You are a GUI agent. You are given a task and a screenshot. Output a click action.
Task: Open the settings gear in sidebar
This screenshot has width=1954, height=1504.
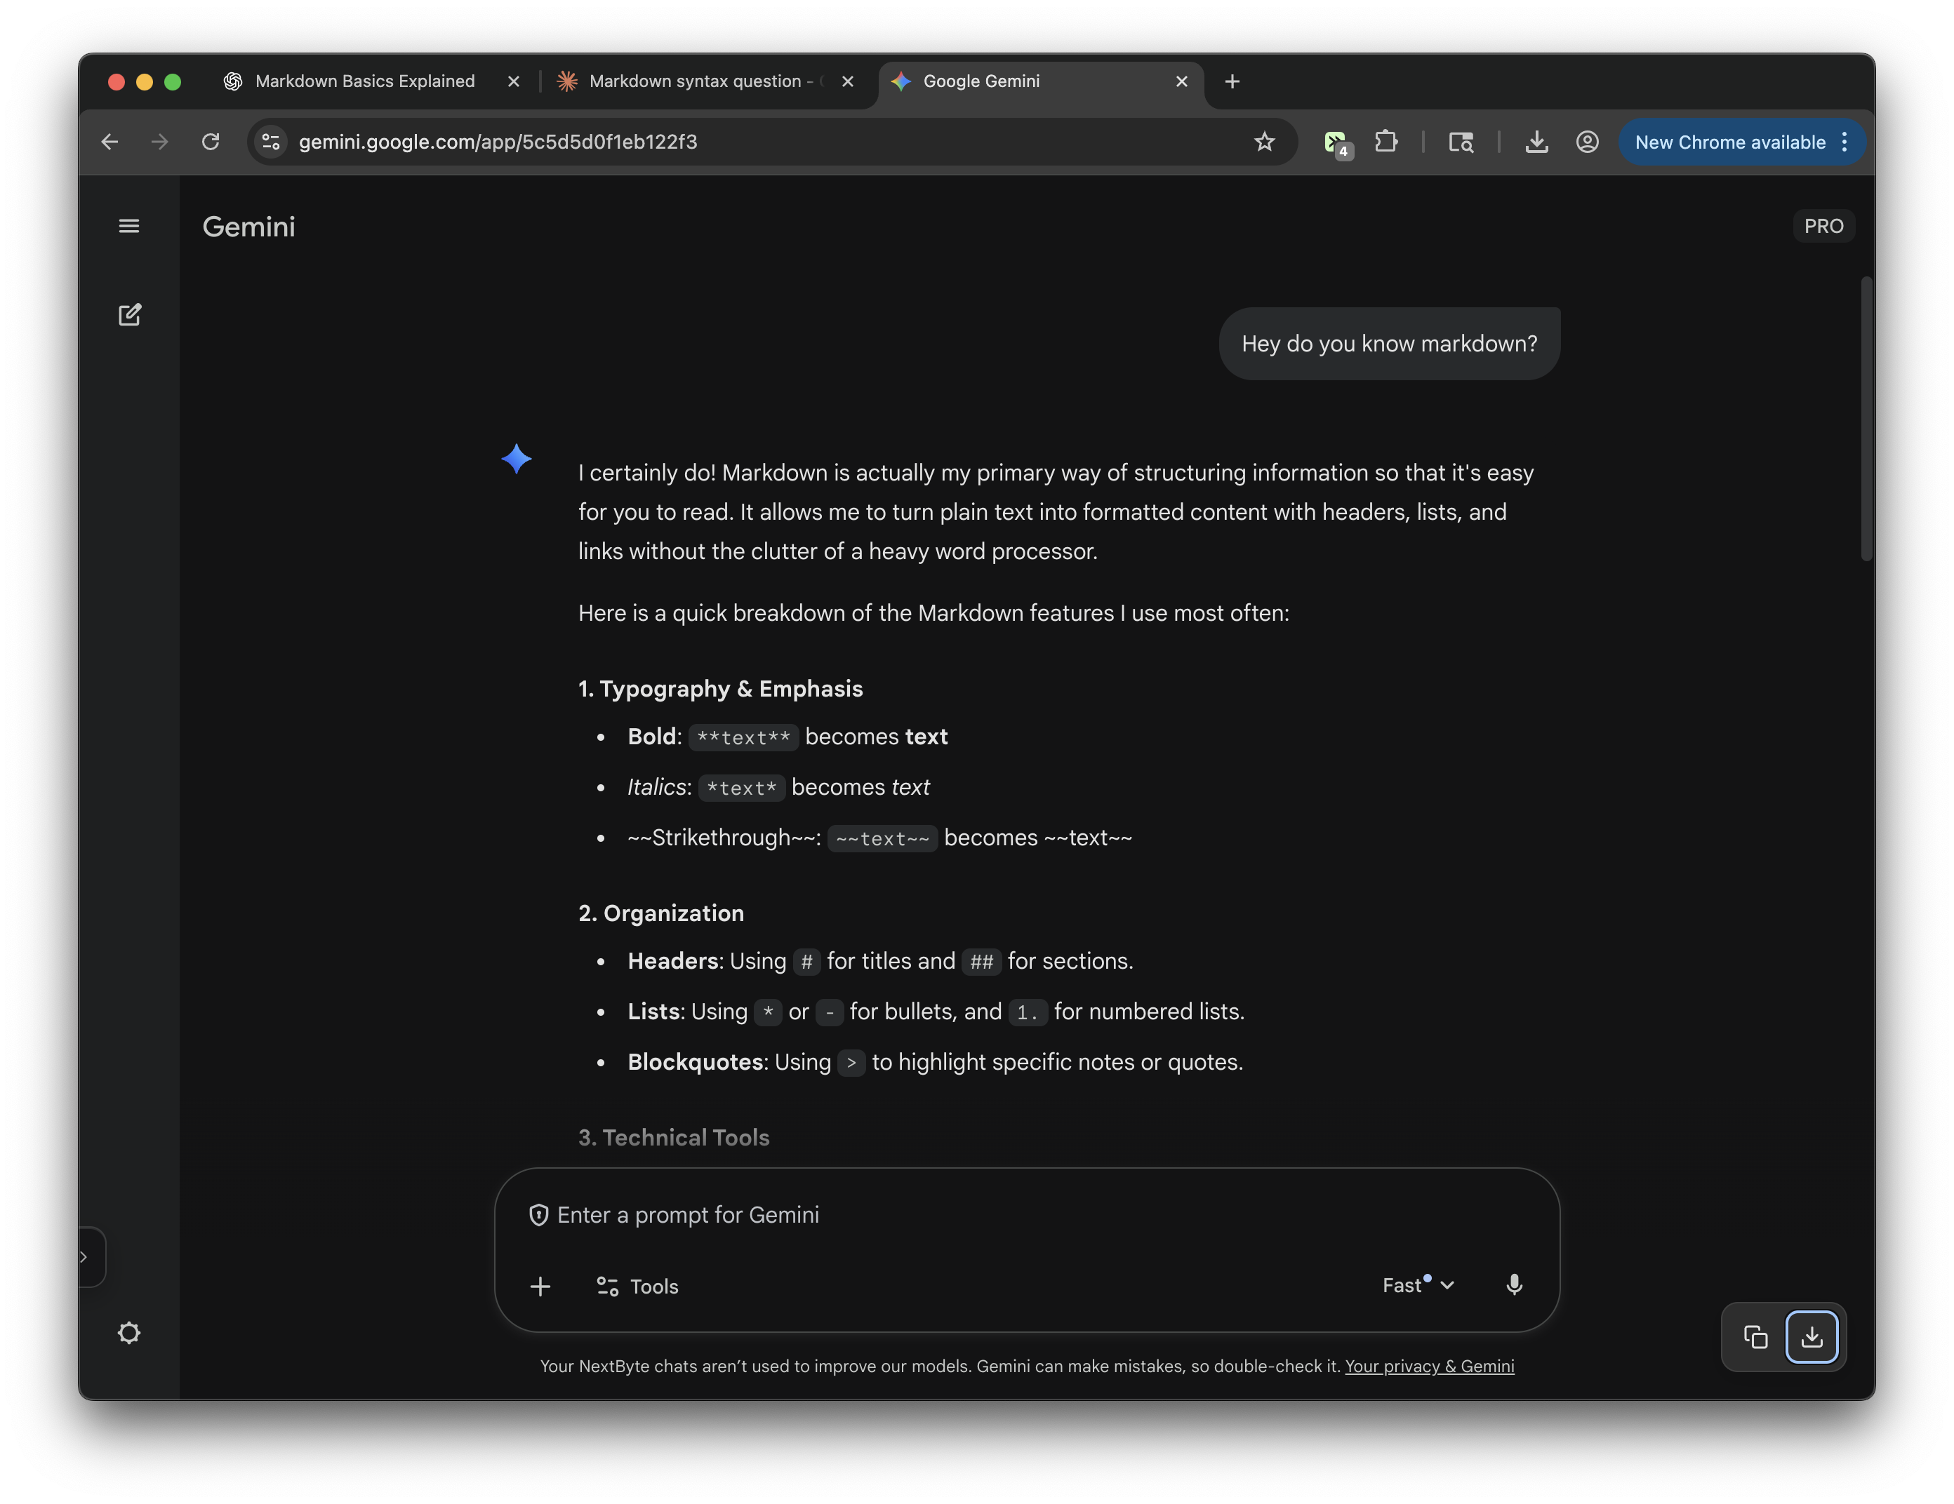point(129,1334)
